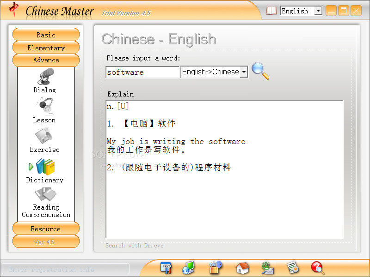This screenshot has width=370, height=277.
Task: Switch to the Resource section
Action: 46,229
